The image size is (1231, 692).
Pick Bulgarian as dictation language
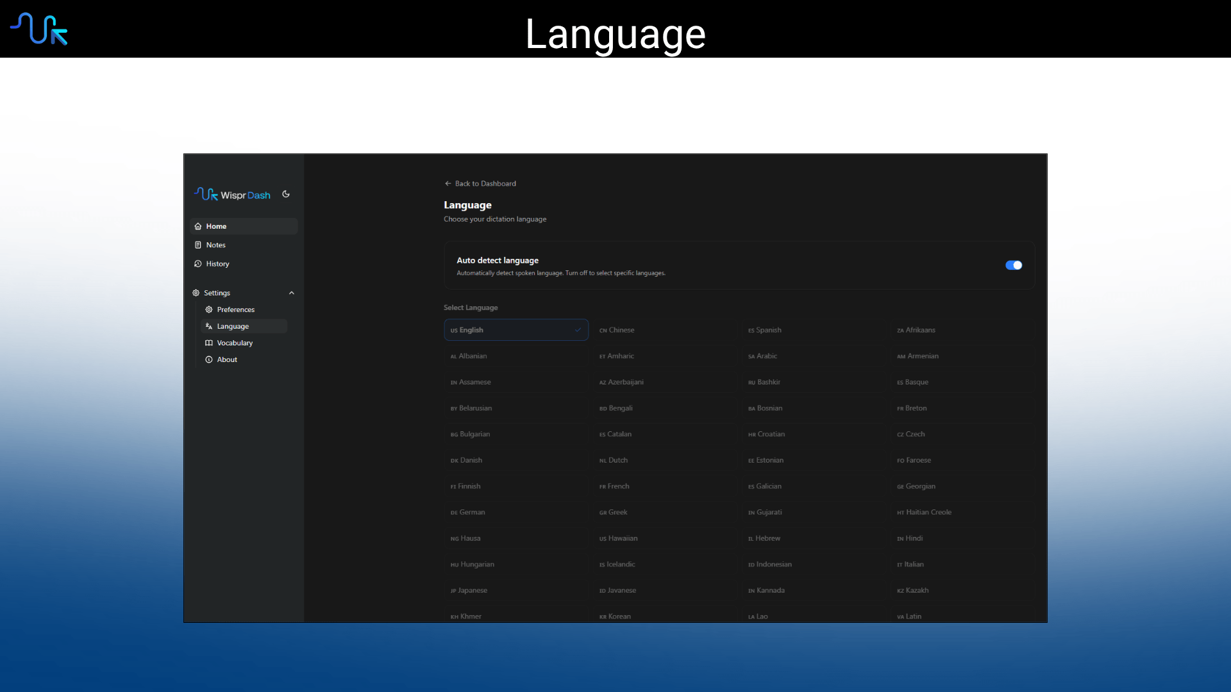[516, 434]
